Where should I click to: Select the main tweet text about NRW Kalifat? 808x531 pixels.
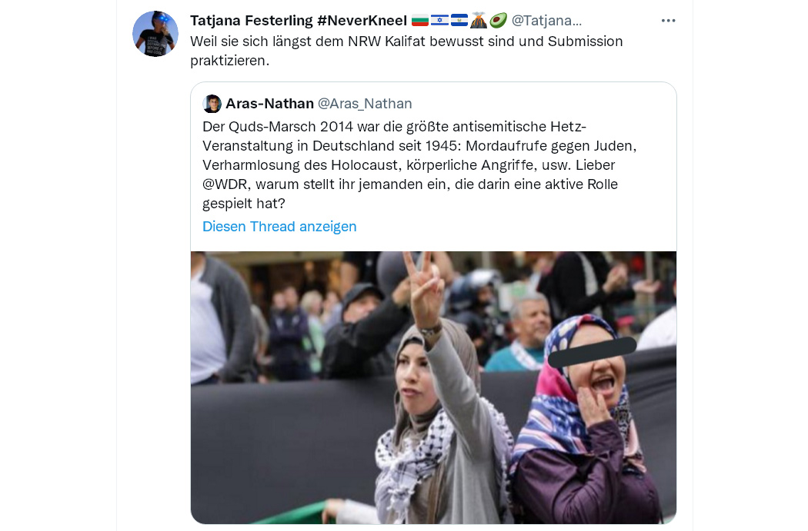coord(406,51)
